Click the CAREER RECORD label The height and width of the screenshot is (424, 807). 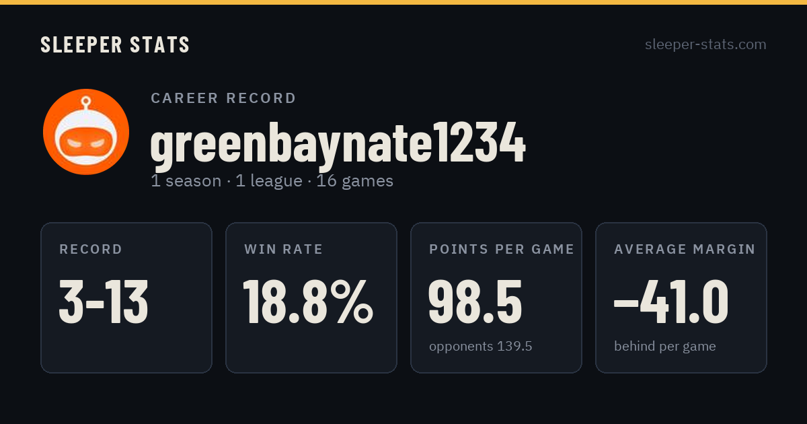223,98
